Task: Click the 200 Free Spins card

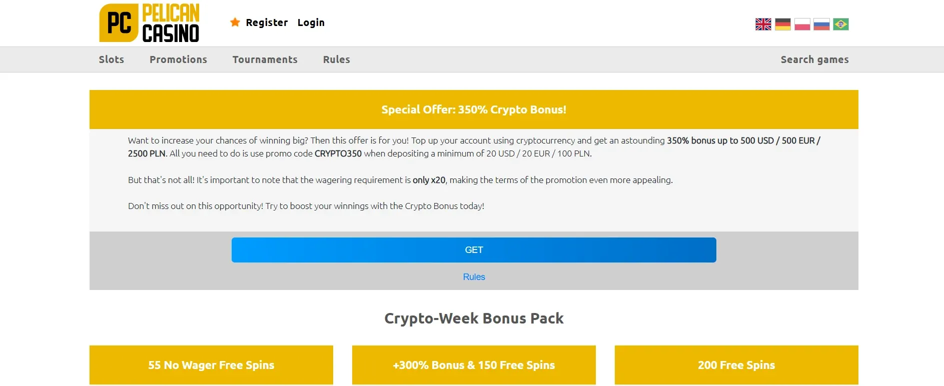Action: [736, 365]
